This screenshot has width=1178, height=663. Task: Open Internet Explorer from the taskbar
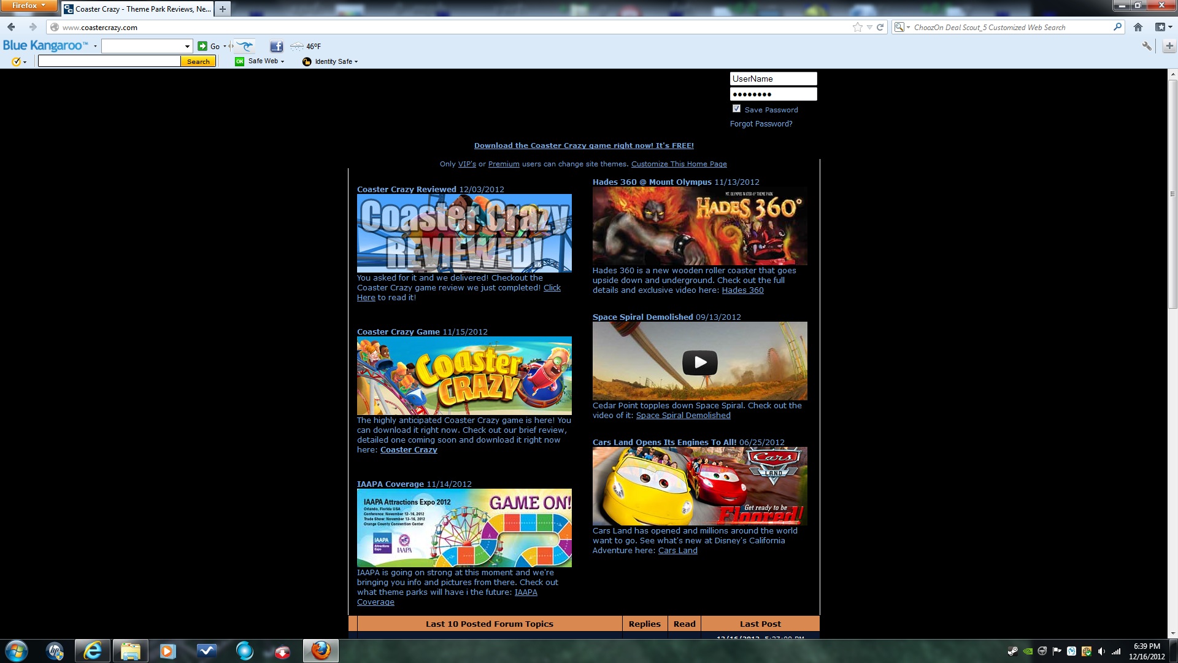(93, 651)
